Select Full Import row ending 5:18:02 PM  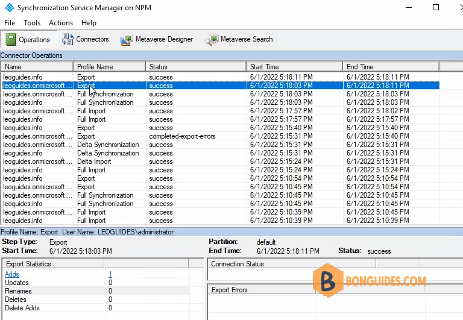(221, 111)
